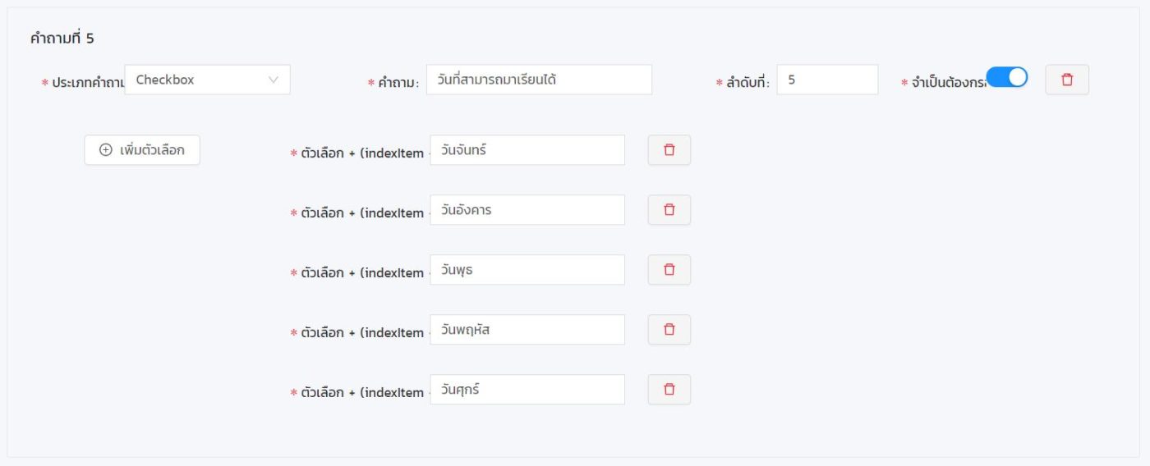Click the คำถามที่ 5 heading
Screen dimensions: 1150x466
pos(62,38)
